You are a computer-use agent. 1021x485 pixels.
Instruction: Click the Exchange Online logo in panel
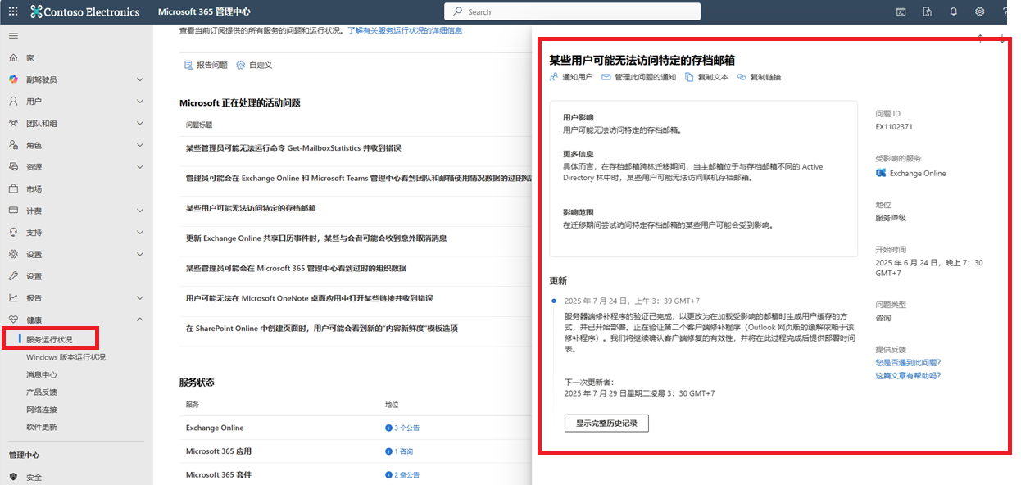[881, 173]
